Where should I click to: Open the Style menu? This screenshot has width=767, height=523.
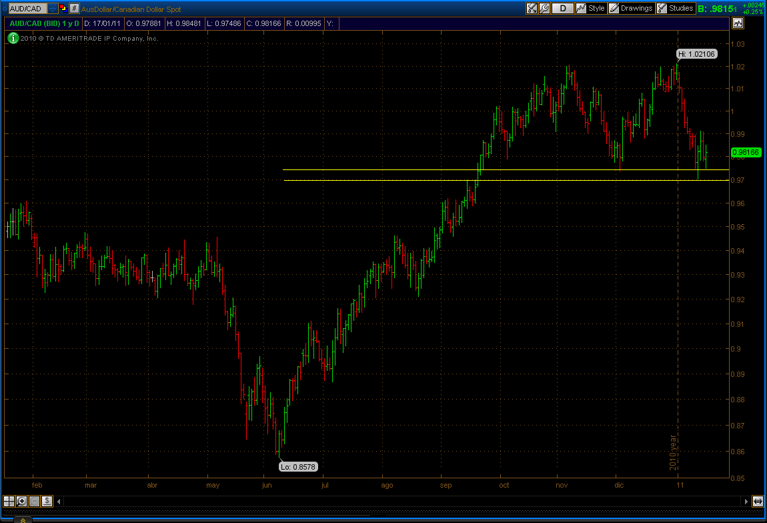591,8
